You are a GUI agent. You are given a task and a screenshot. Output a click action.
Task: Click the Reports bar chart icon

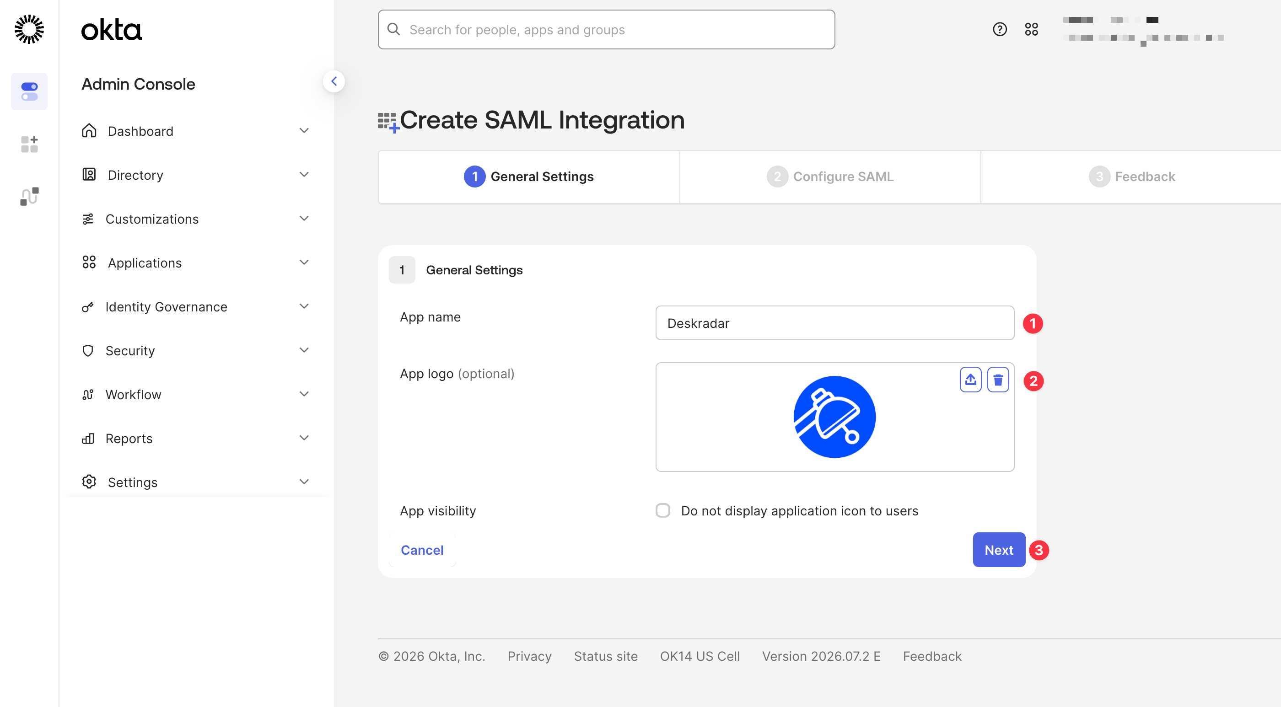click(x=88, y=438)
